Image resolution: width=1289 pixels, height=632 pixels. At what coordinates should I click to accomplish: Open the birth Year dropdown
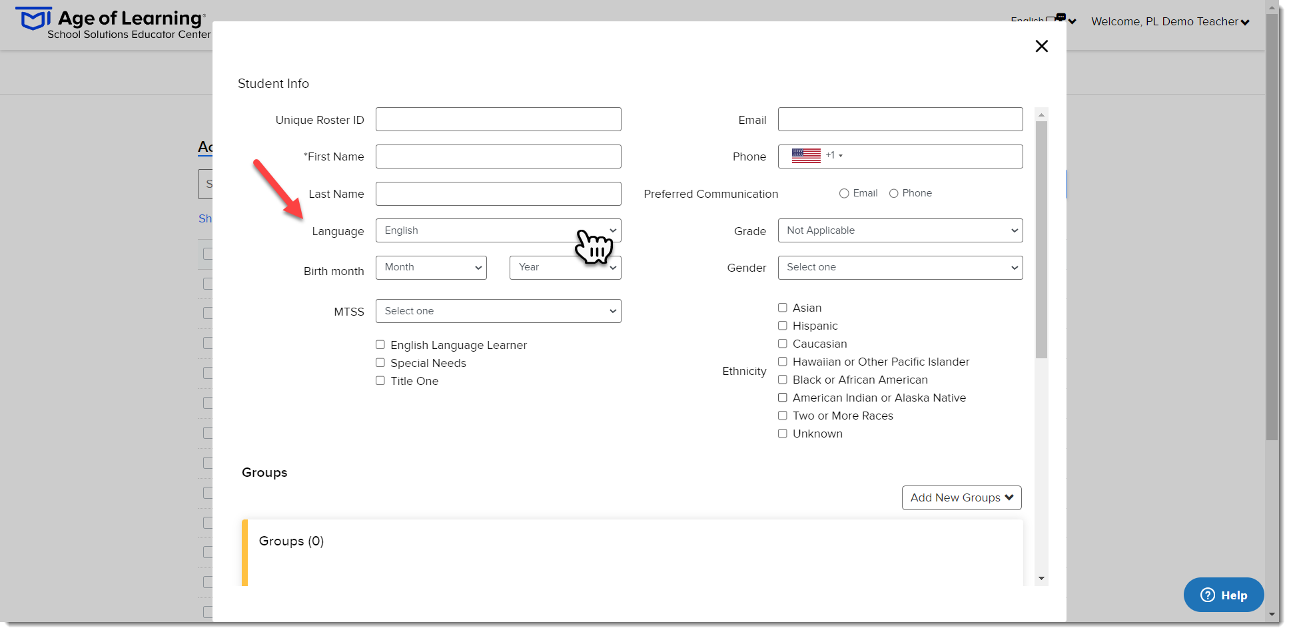pyautogui.click(x=565, y=268)
